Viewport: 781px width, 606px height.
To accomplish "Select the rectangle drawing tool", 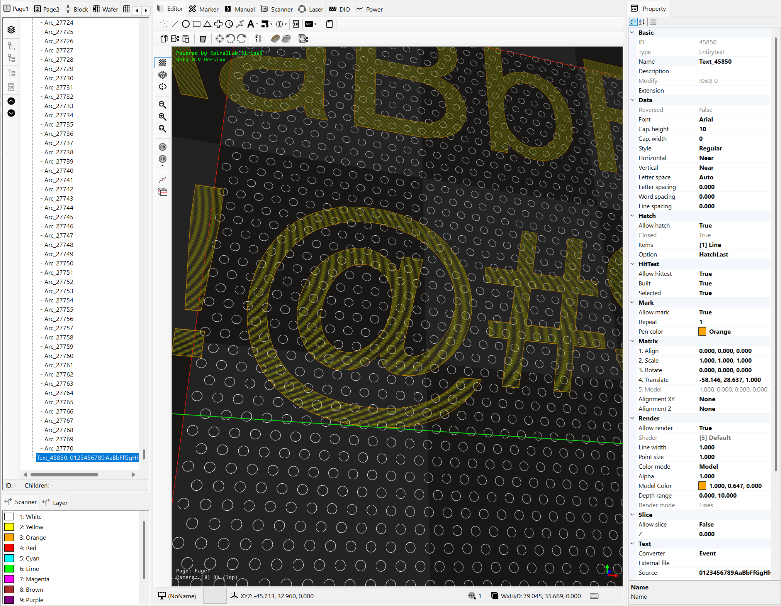I will tap(197, 24).
